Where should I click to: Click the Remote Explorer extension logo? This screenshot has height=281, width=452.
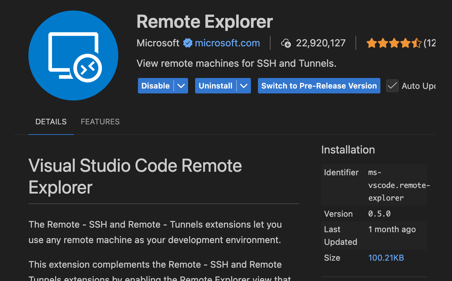pyautogui.click(x=73, y=55)
